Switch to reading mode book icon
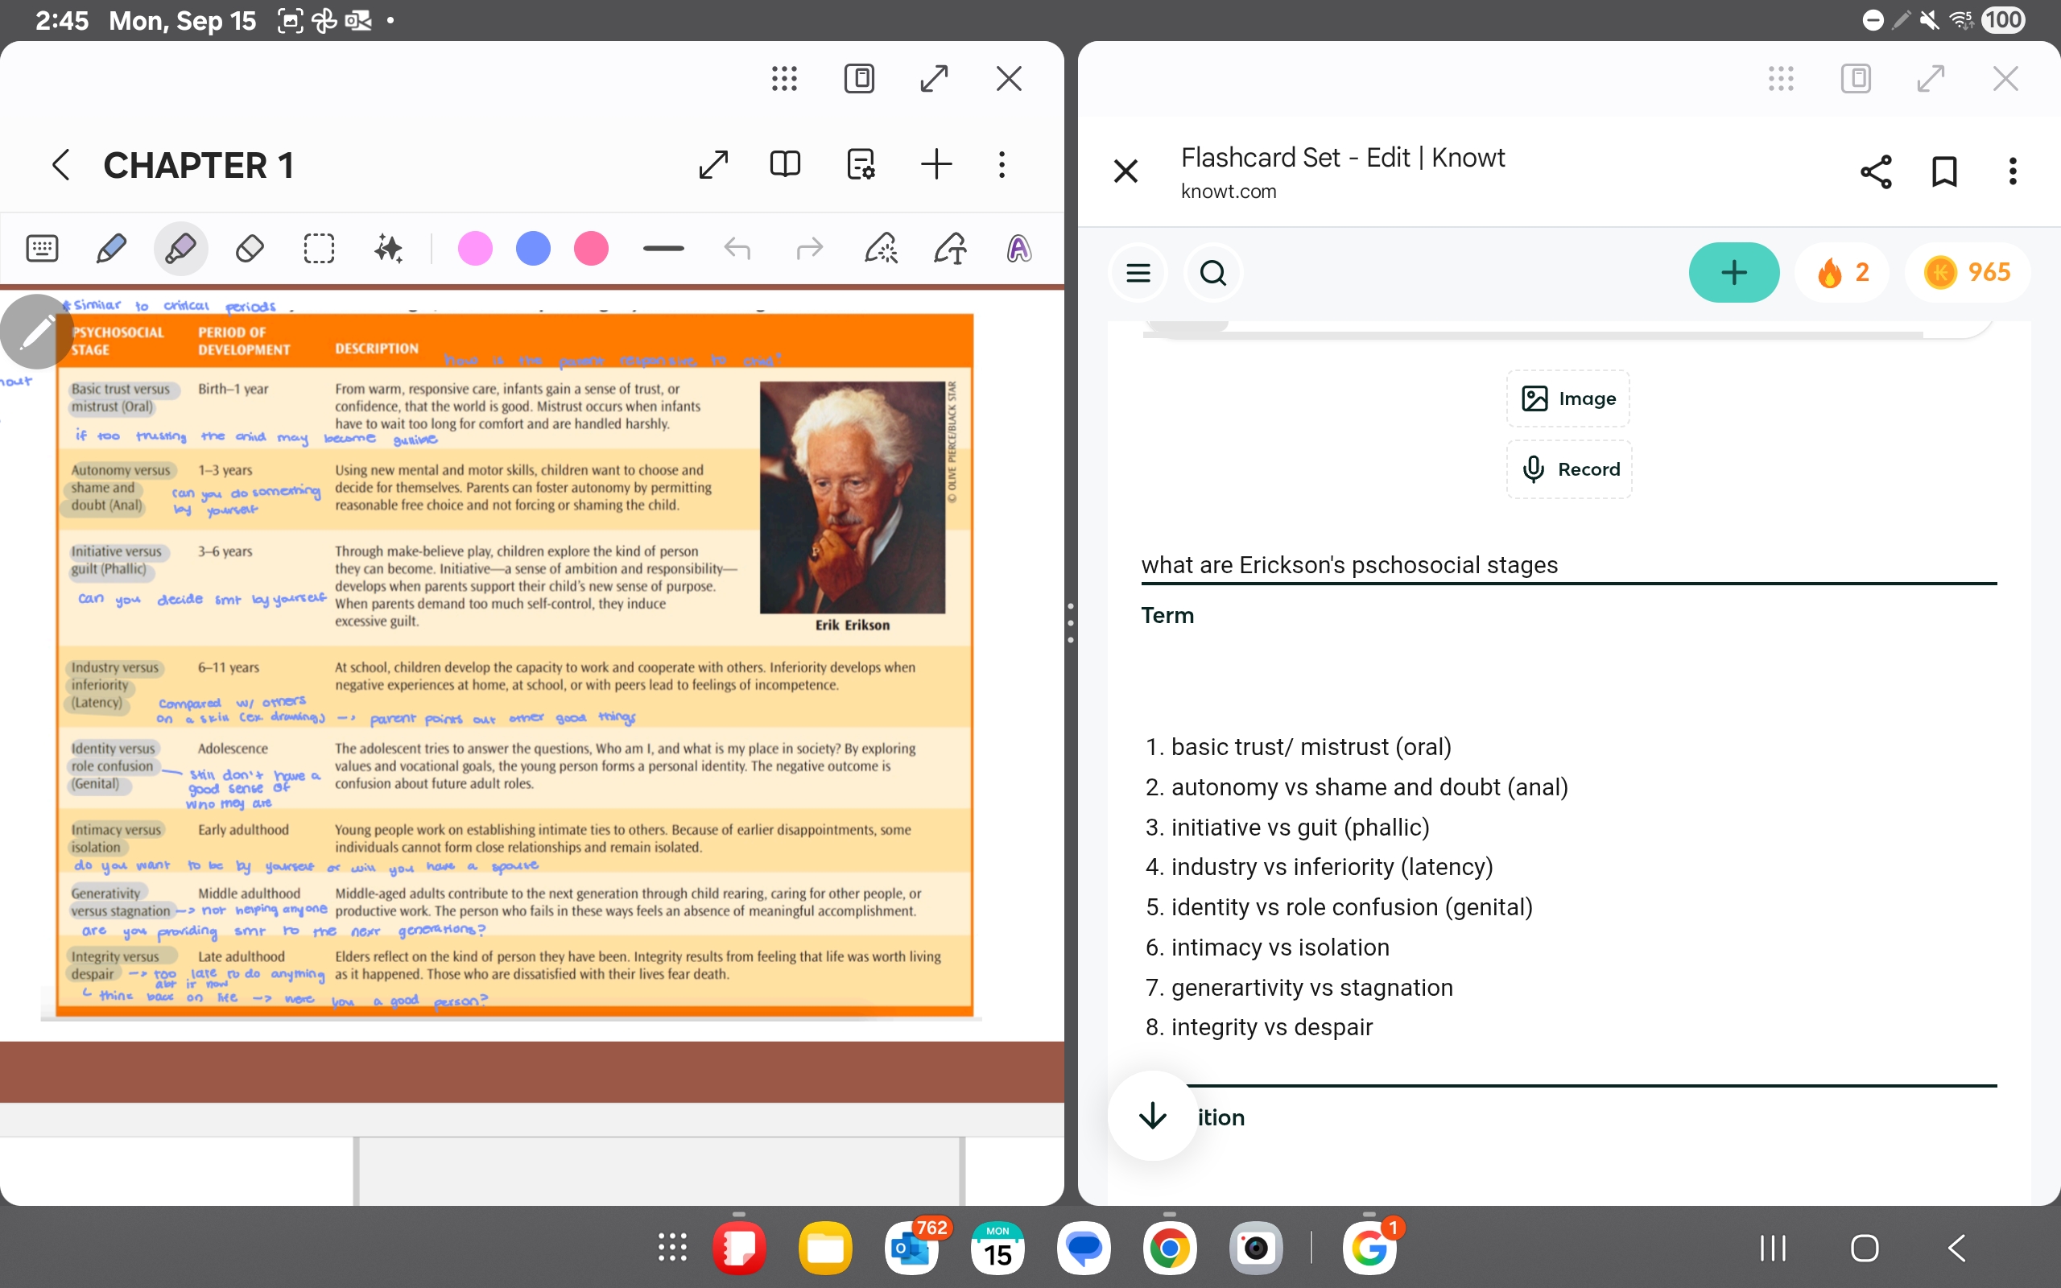Image resolution: width=2061 pixels, height=1288 pixels. [x=785, y=164]
